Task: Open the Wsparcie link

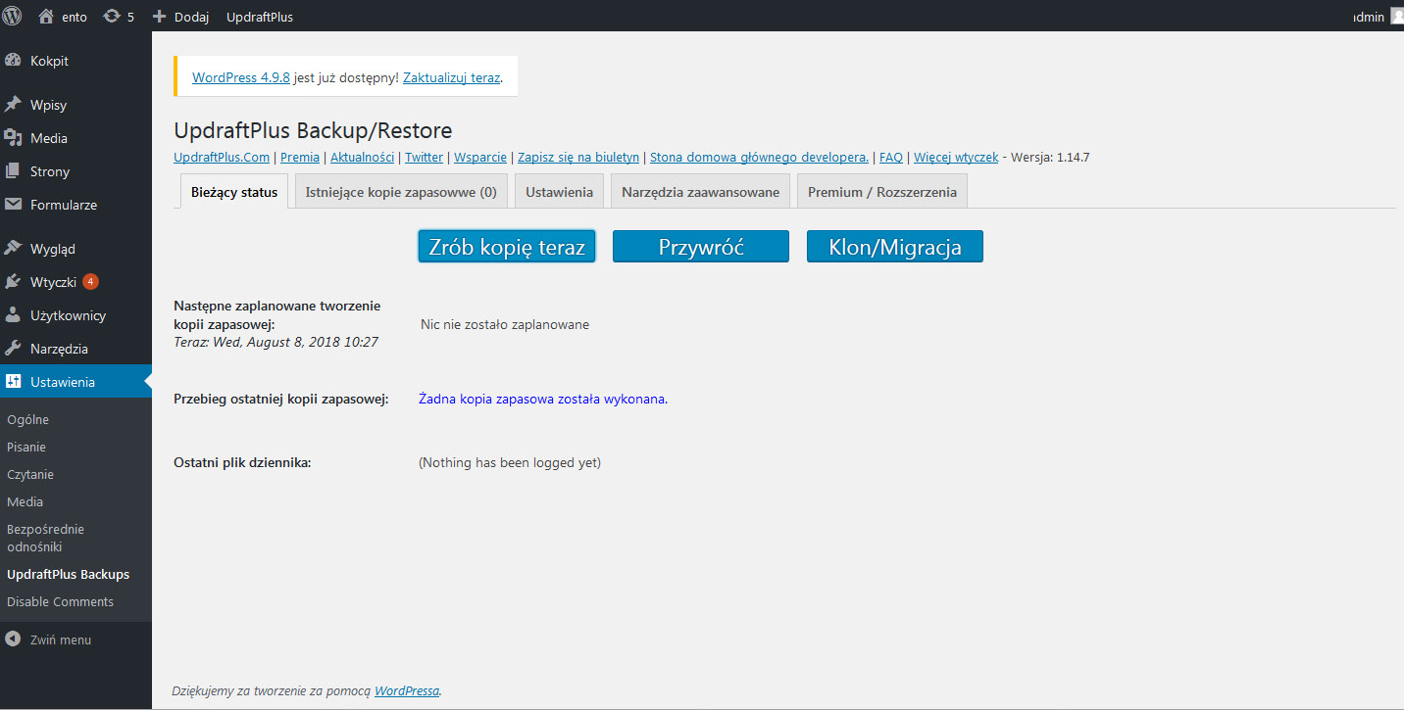Action: (x=480, y=157)
